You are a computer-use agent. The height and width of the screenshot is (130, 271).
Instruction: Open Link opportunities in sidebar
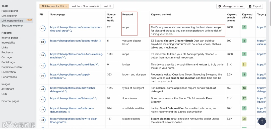tap(12, 21)
